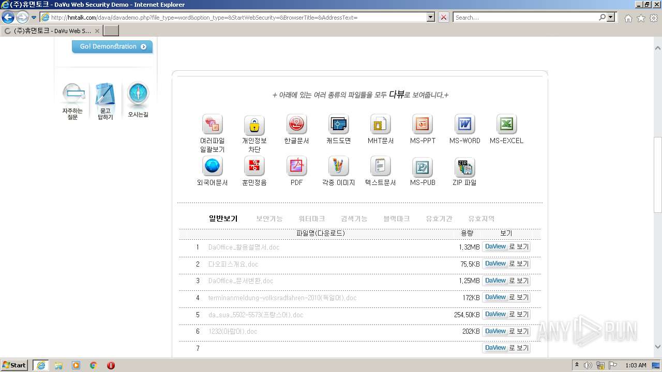Click the Windows Start button
This screenshot has width=662, height=372.
tap(14, 365)
